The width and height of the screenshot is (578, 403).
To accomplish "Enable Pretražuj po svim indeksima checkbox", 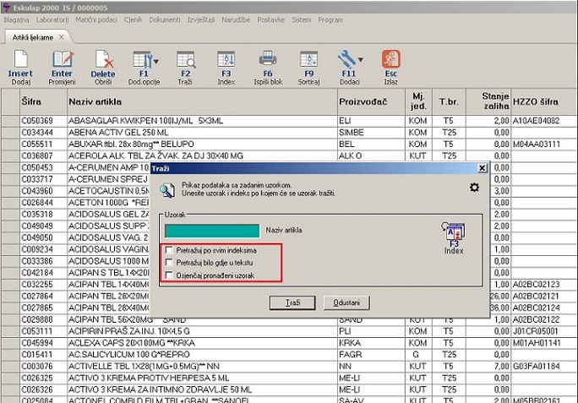I will [x=169, y=250].
